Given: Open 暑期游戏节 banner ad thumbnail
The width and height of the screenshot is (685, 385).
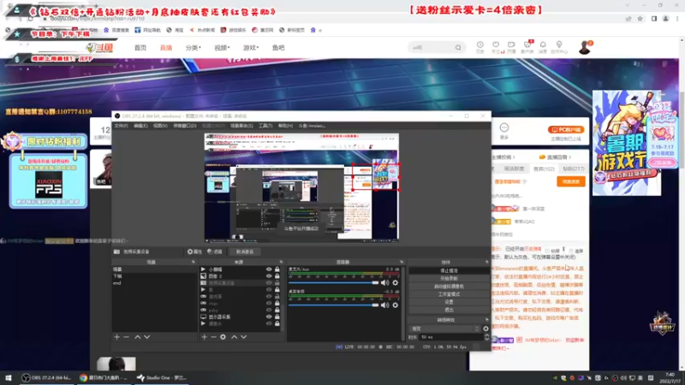Looking at the screenshot, I should click(627, 143).
